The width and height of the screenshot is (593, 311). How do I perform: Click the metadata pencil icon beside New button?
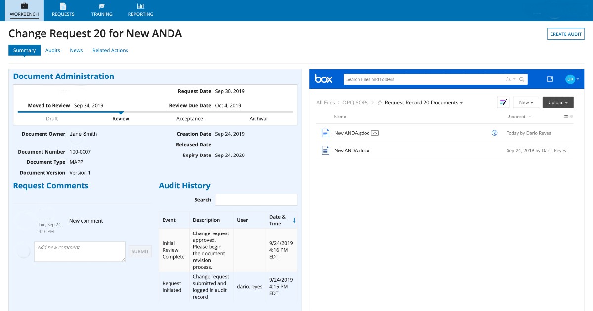pos(503,102)
